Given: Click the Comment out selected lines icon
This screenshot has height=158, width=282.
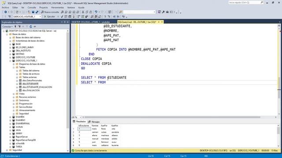Looking at the screenshot, I should coord(105,17).
